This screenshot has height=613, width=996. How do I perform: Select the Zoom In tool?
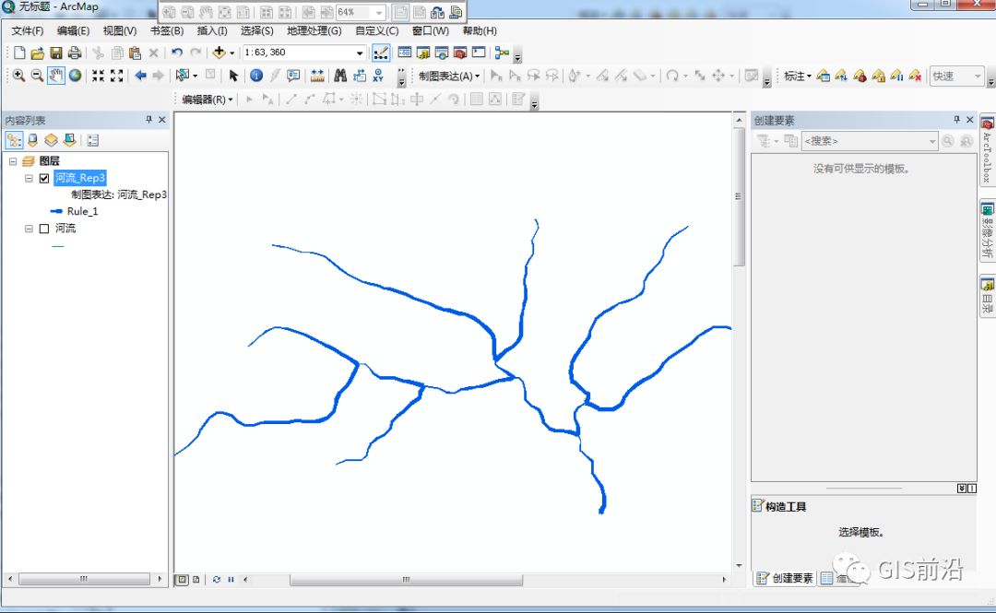click(19, 76)
